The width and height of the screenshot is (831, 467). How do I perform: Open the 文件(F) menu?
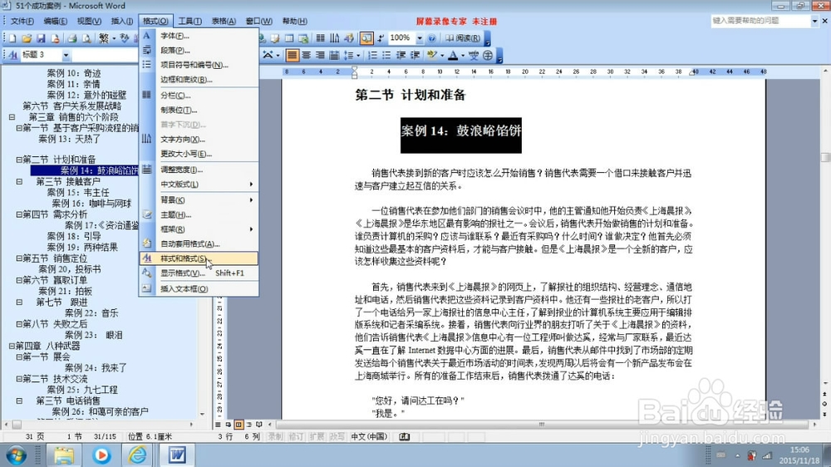[22, 22]
